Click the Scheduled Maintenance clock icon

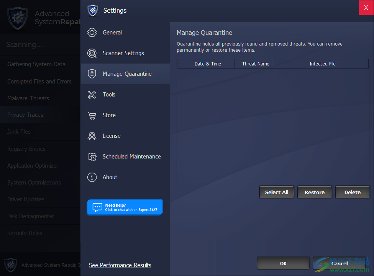(x=92, y=157)
